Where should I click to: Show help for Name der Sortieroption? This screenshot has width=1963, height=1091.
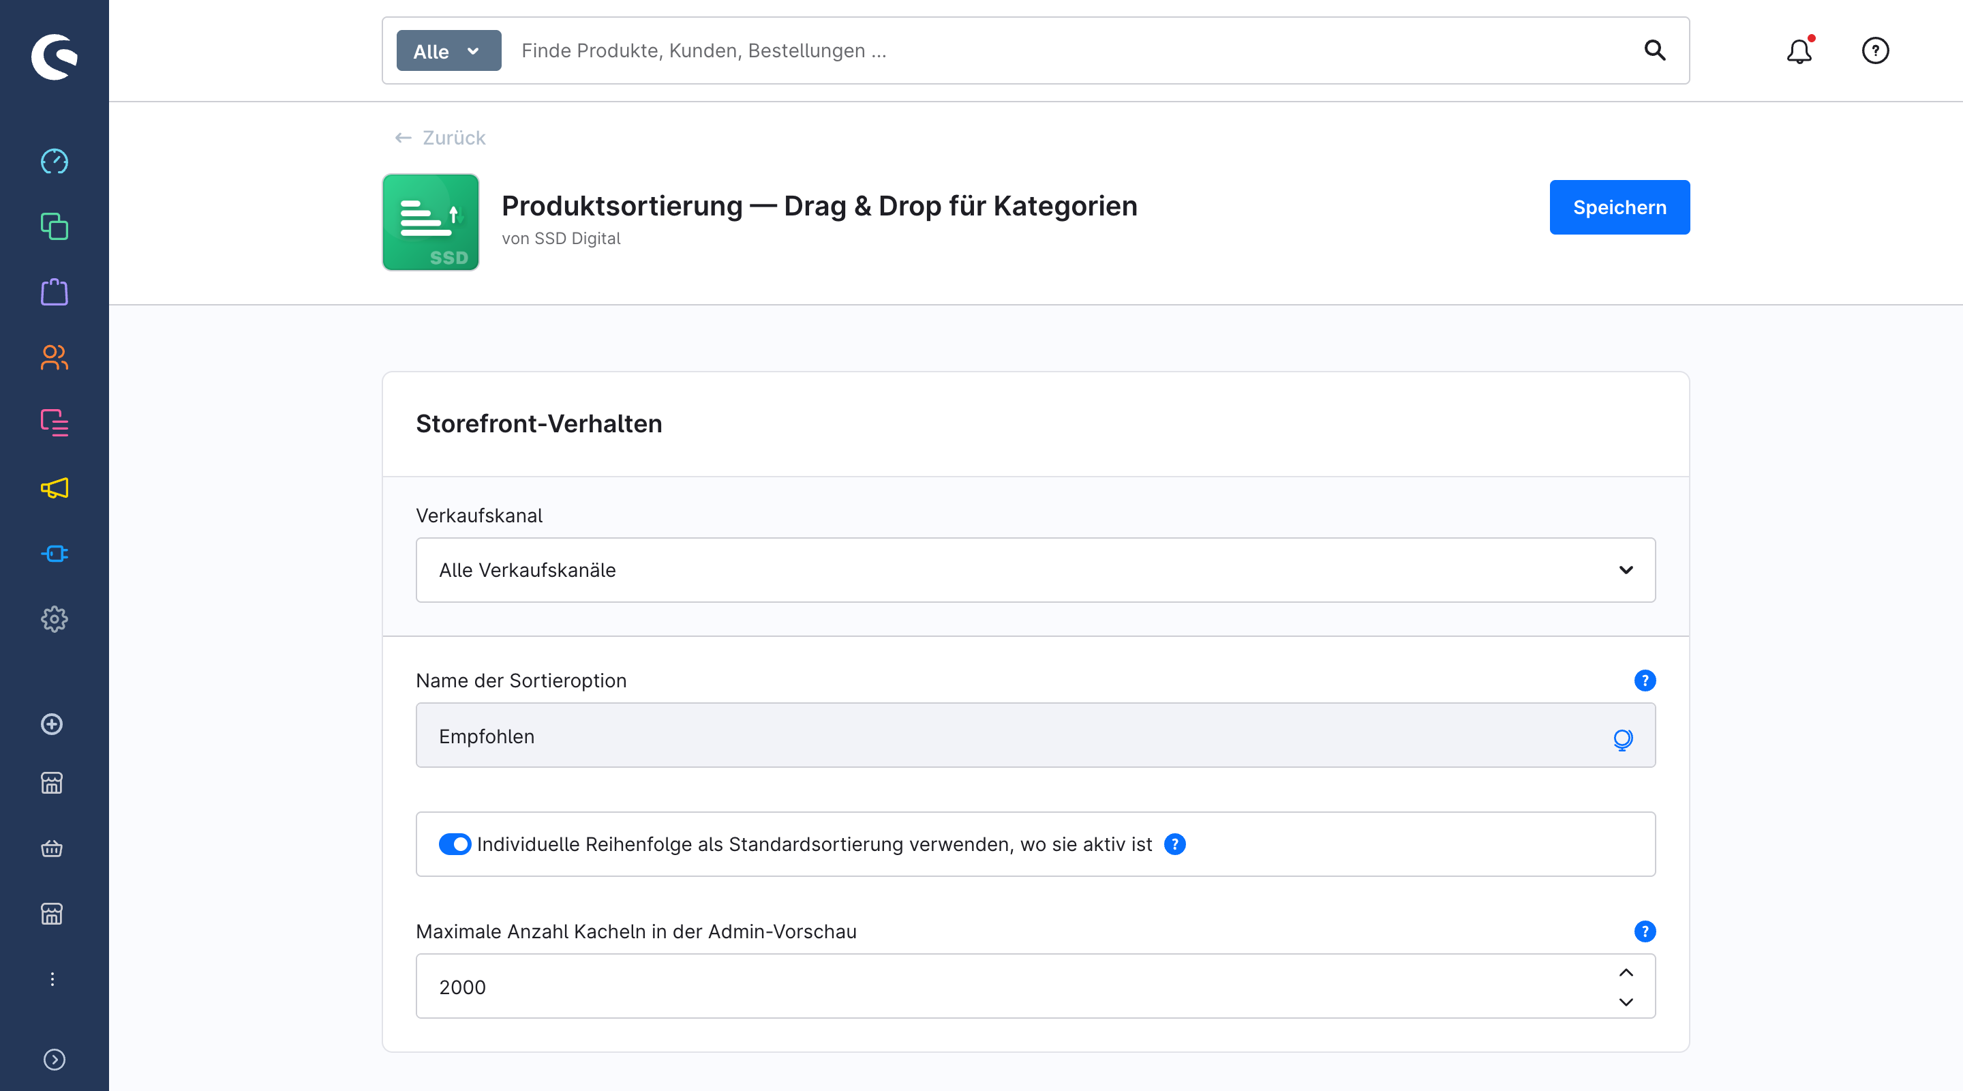(1645, 680)
